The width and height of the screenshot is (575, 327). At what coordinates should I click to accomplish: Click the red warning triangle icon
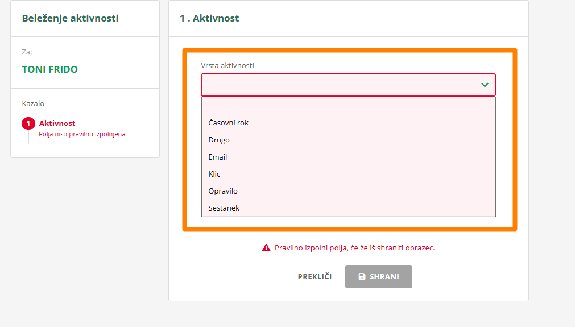[266, 248]
